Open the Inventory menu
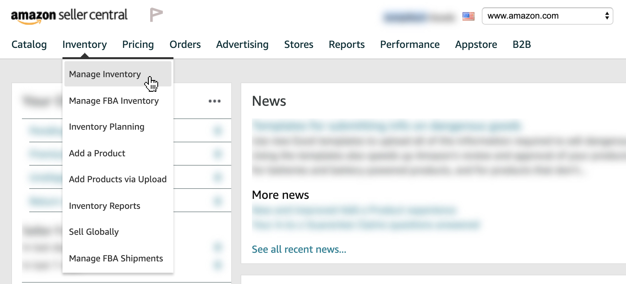Viewport: 626px width, 284px height. pyautogui.click(x=84, y=45)
